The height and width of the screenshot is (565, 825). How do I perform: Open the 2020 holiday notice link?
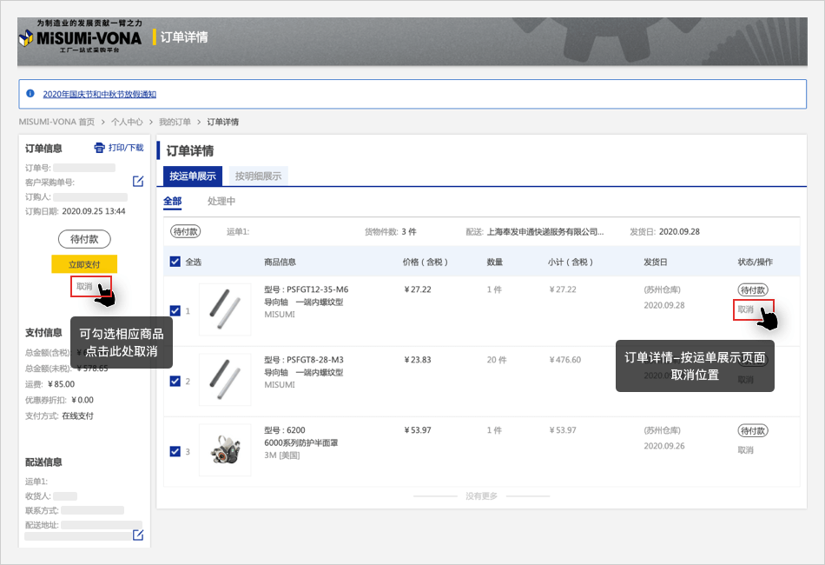(100, 94)
